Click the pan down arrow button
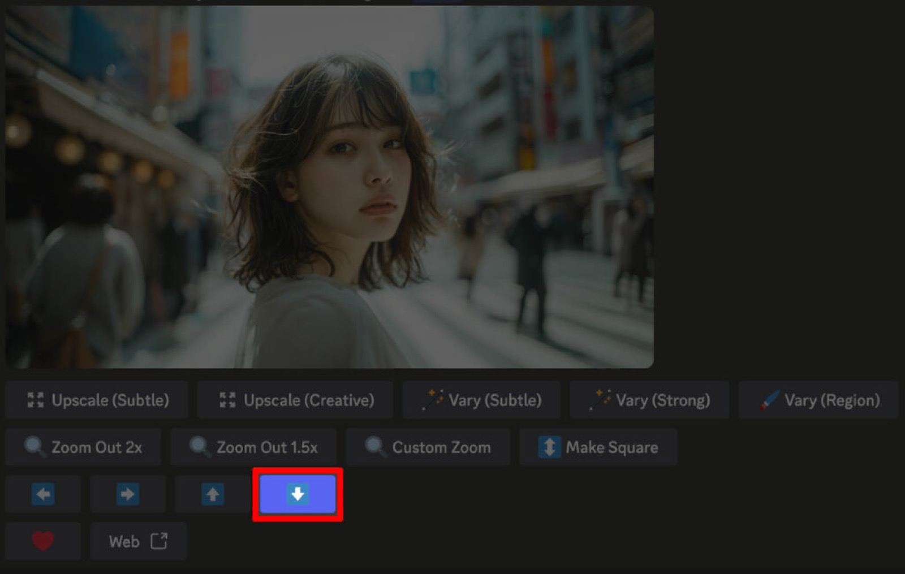This screenshot has width=905, height=574. coord(298,494)
